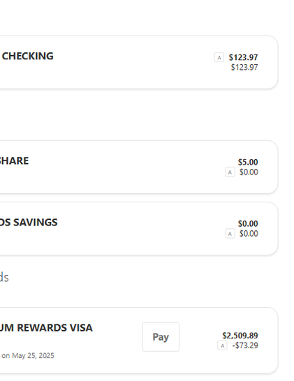The image size is (294, 381).
Task: Open the CHECKING account title
Action: 27,56
